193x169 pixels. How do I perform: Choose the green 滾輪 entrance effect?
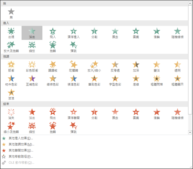[157, 33]
